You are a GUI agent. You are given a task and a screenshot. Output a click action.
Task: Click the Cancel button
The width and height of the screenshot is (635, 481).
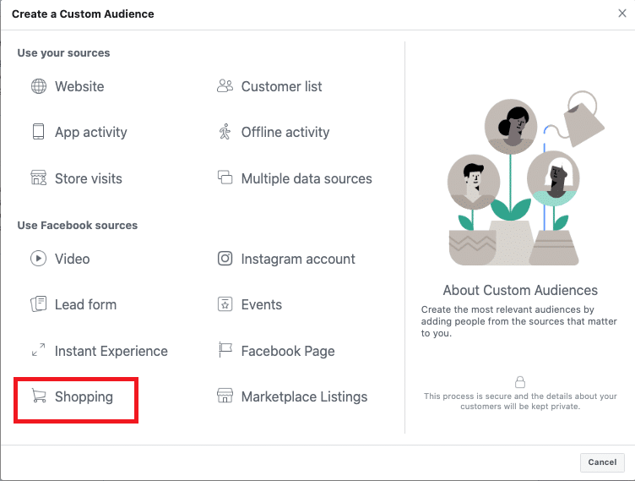602,462
